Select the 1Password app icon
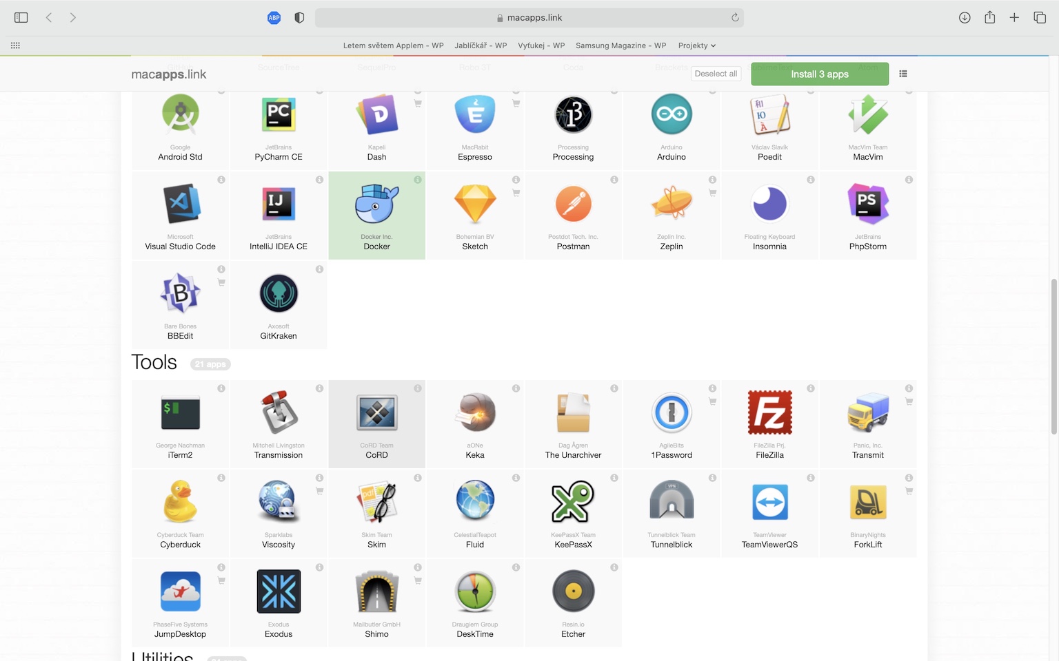The image size is (1059, 661). pyautogui.click(x=672, y=412)
